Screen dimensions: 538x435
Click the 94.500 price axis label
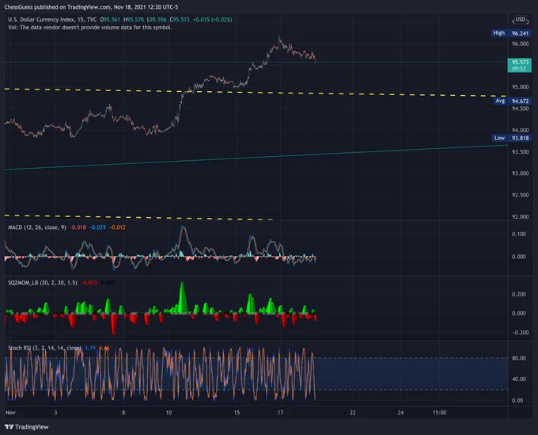pos(520,109)
